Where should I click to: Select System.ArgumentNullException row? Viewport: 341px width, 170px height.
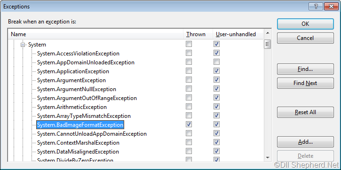[77, 89]
